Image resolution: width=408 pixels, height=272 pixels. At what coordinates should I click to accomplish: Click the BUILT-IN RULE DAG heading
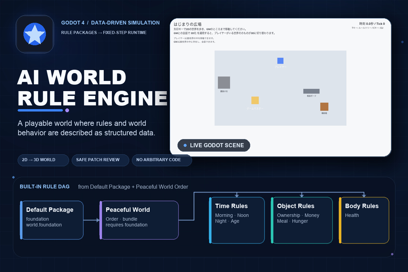click(x=45, y=187)
